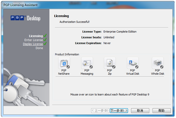176x118 pixels.
Task: Click the 取消 cancel button
Action: click(140, 110)
